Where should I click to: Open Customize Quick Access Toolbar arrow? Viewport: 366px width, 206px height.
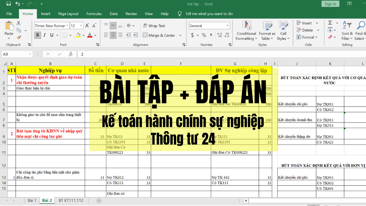point(41,4)
